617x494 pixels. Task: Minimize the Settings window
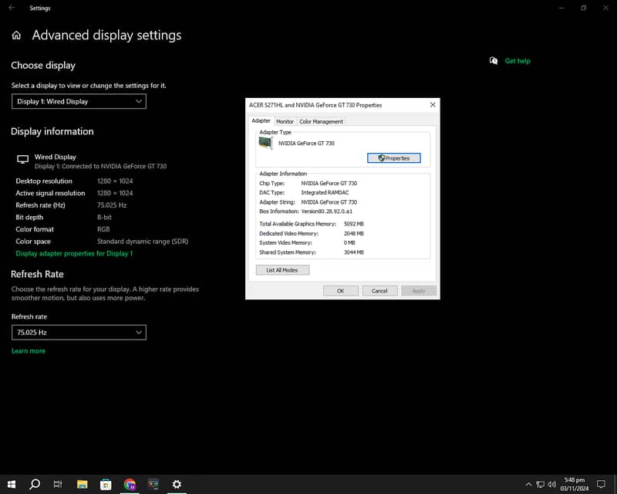pos(561,8)
